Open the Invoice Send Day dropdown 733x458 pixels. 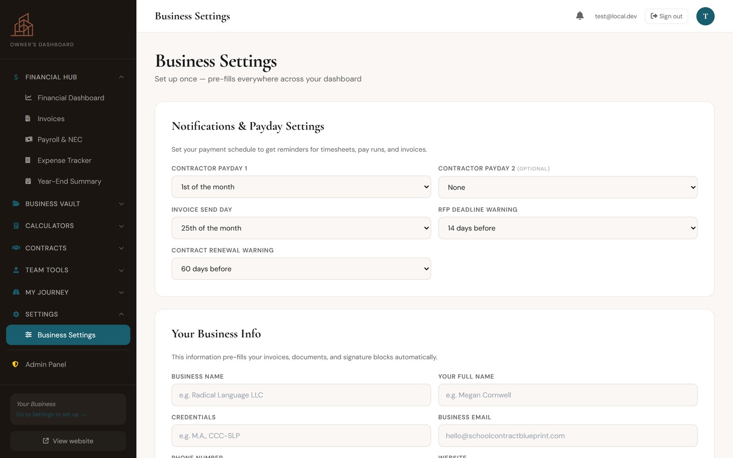coord(301,228)
